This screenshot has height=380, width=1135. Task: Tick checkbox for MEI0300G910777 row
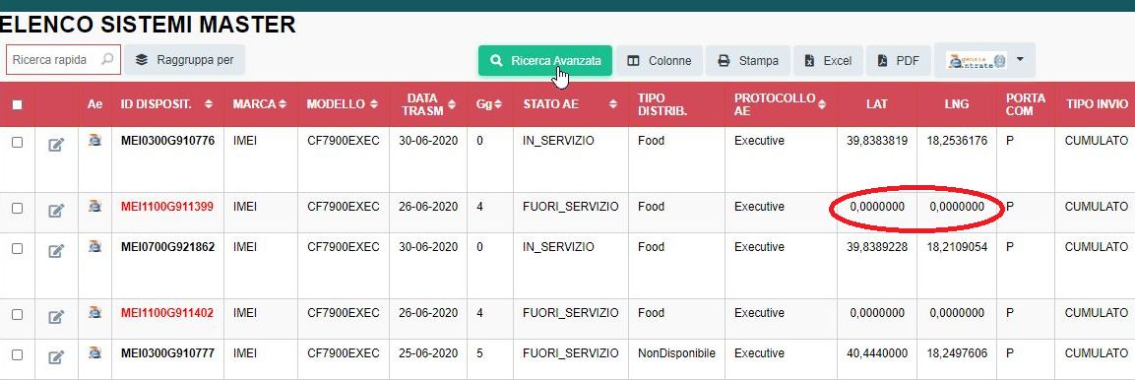click(x=18, y=354)
